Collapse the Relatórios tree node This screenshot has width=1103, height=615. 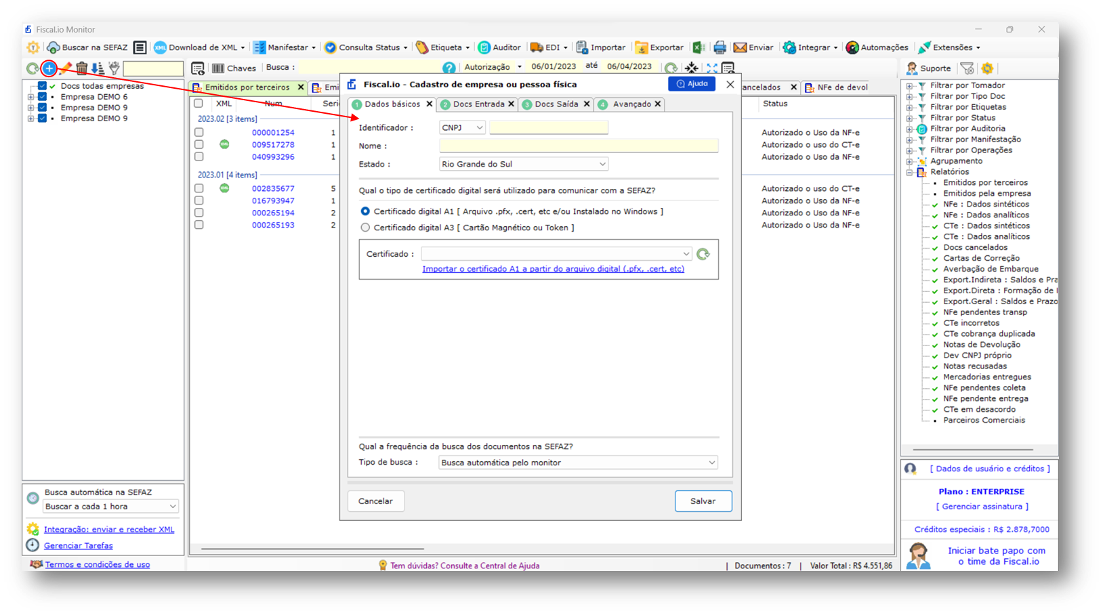910,172
